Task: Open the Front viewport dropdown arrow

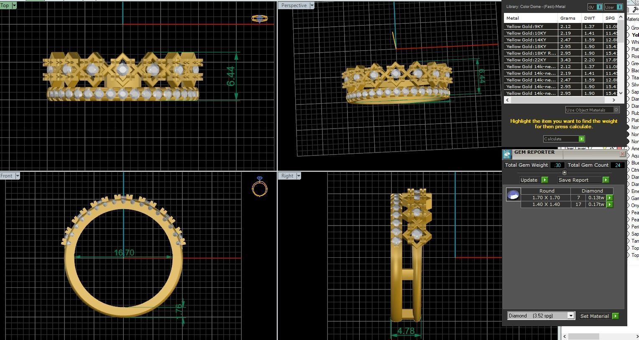Action: click(18, 176)
